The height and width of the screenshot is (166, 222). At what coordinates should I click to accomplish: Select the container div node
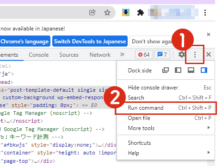tap(58, 153)
